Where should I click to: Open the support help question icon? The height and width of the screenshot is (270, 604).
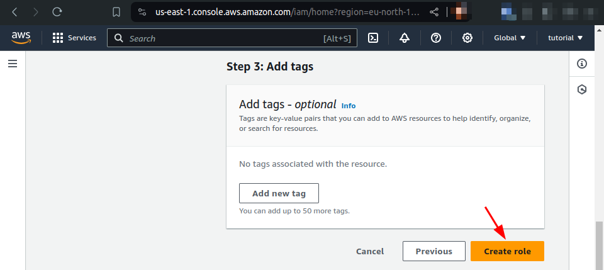pyautogui.click(x=435, y=38)
